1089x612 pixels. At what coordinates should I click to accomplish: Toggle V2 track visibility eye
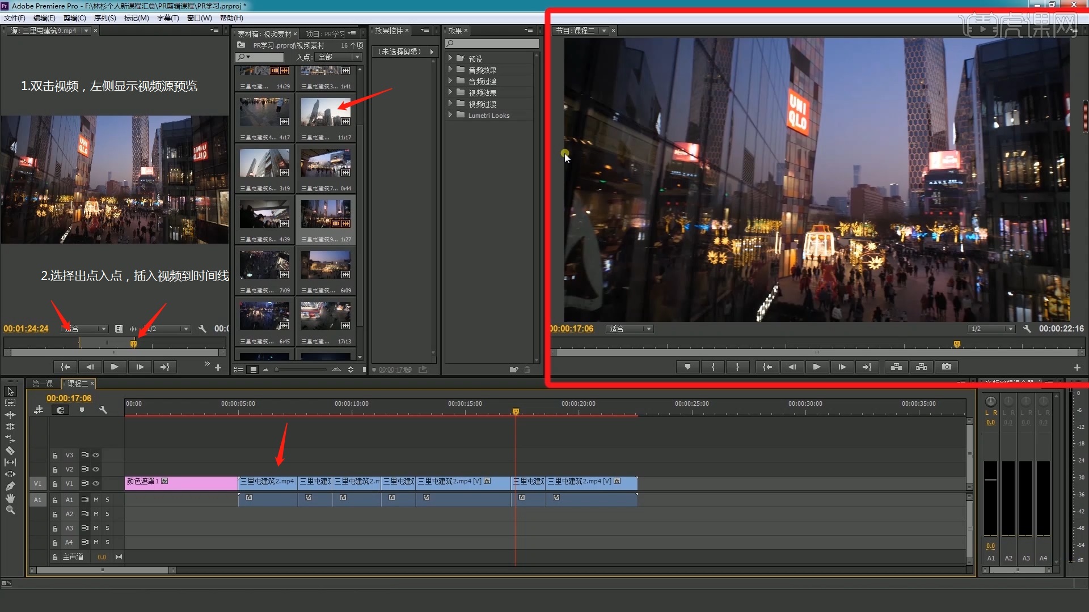tap(96, 469)
